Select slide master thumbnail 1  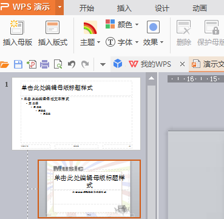point(76,113)
